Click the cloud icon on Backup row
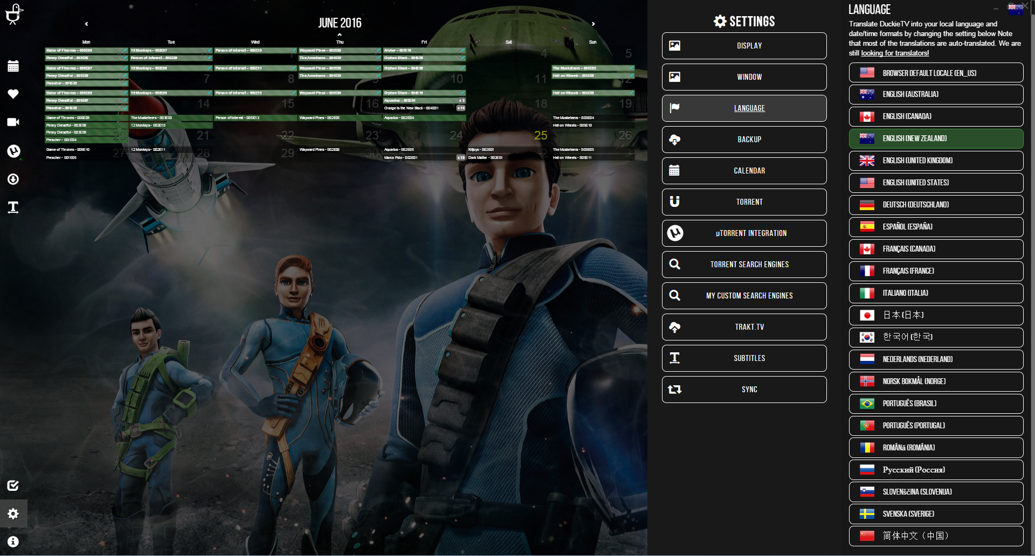Viewport: 1035px width, 556px height. pyautogui.click(x=675, y=140)
